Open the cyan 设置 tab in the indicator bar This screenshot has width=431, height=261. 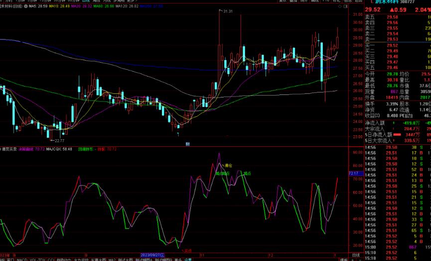click(188, 260)
